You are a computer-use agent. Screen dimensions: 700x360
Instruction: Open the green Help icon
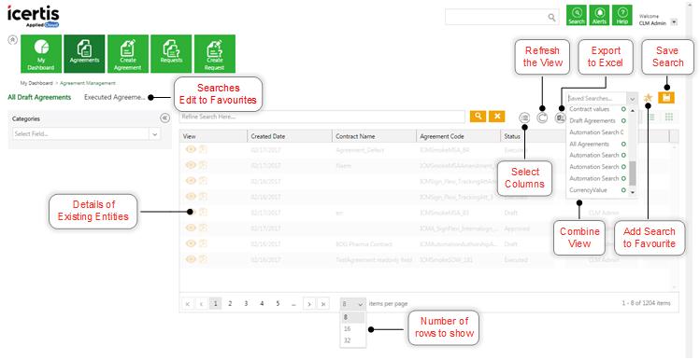[x=621, y=15]
